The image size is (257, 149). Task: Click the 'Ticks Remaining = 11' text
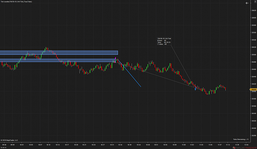click(241, 139)
